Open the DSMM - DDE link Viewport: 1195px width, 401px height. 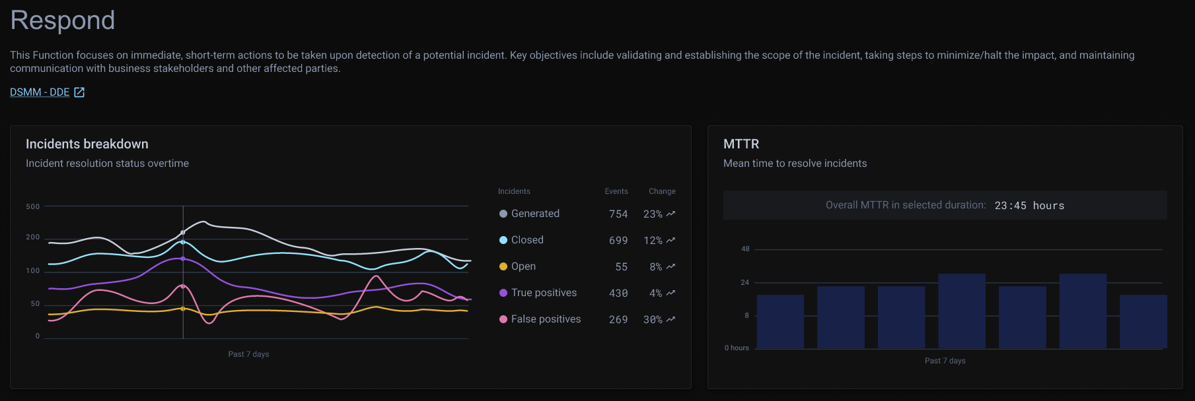40,92
